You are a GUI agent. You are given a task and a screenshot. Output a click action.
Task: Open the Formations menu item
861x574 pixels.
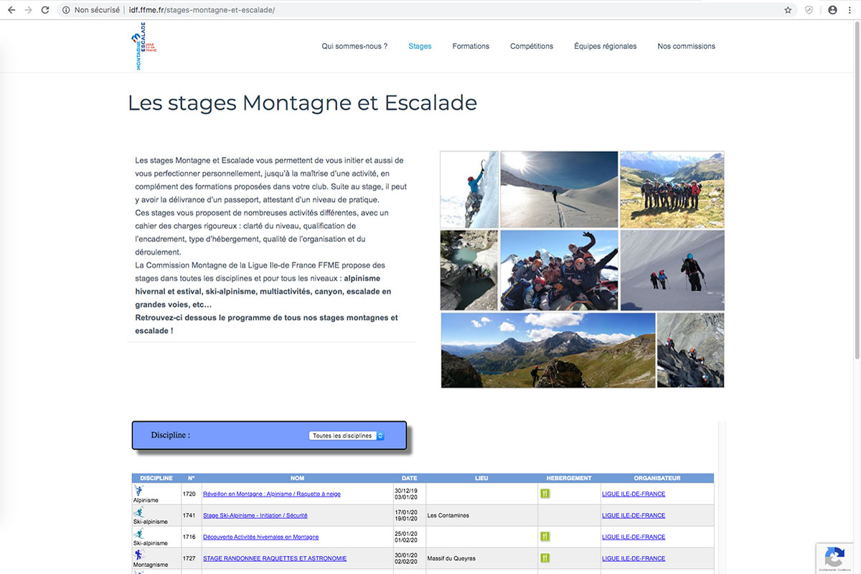click(471, 46)
